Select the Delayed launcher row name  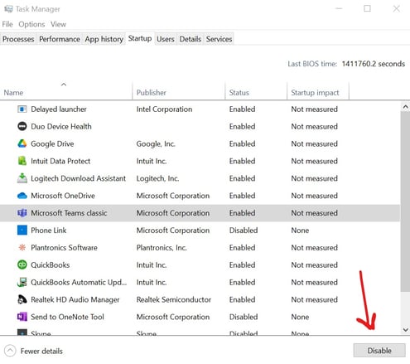point(59,109)
